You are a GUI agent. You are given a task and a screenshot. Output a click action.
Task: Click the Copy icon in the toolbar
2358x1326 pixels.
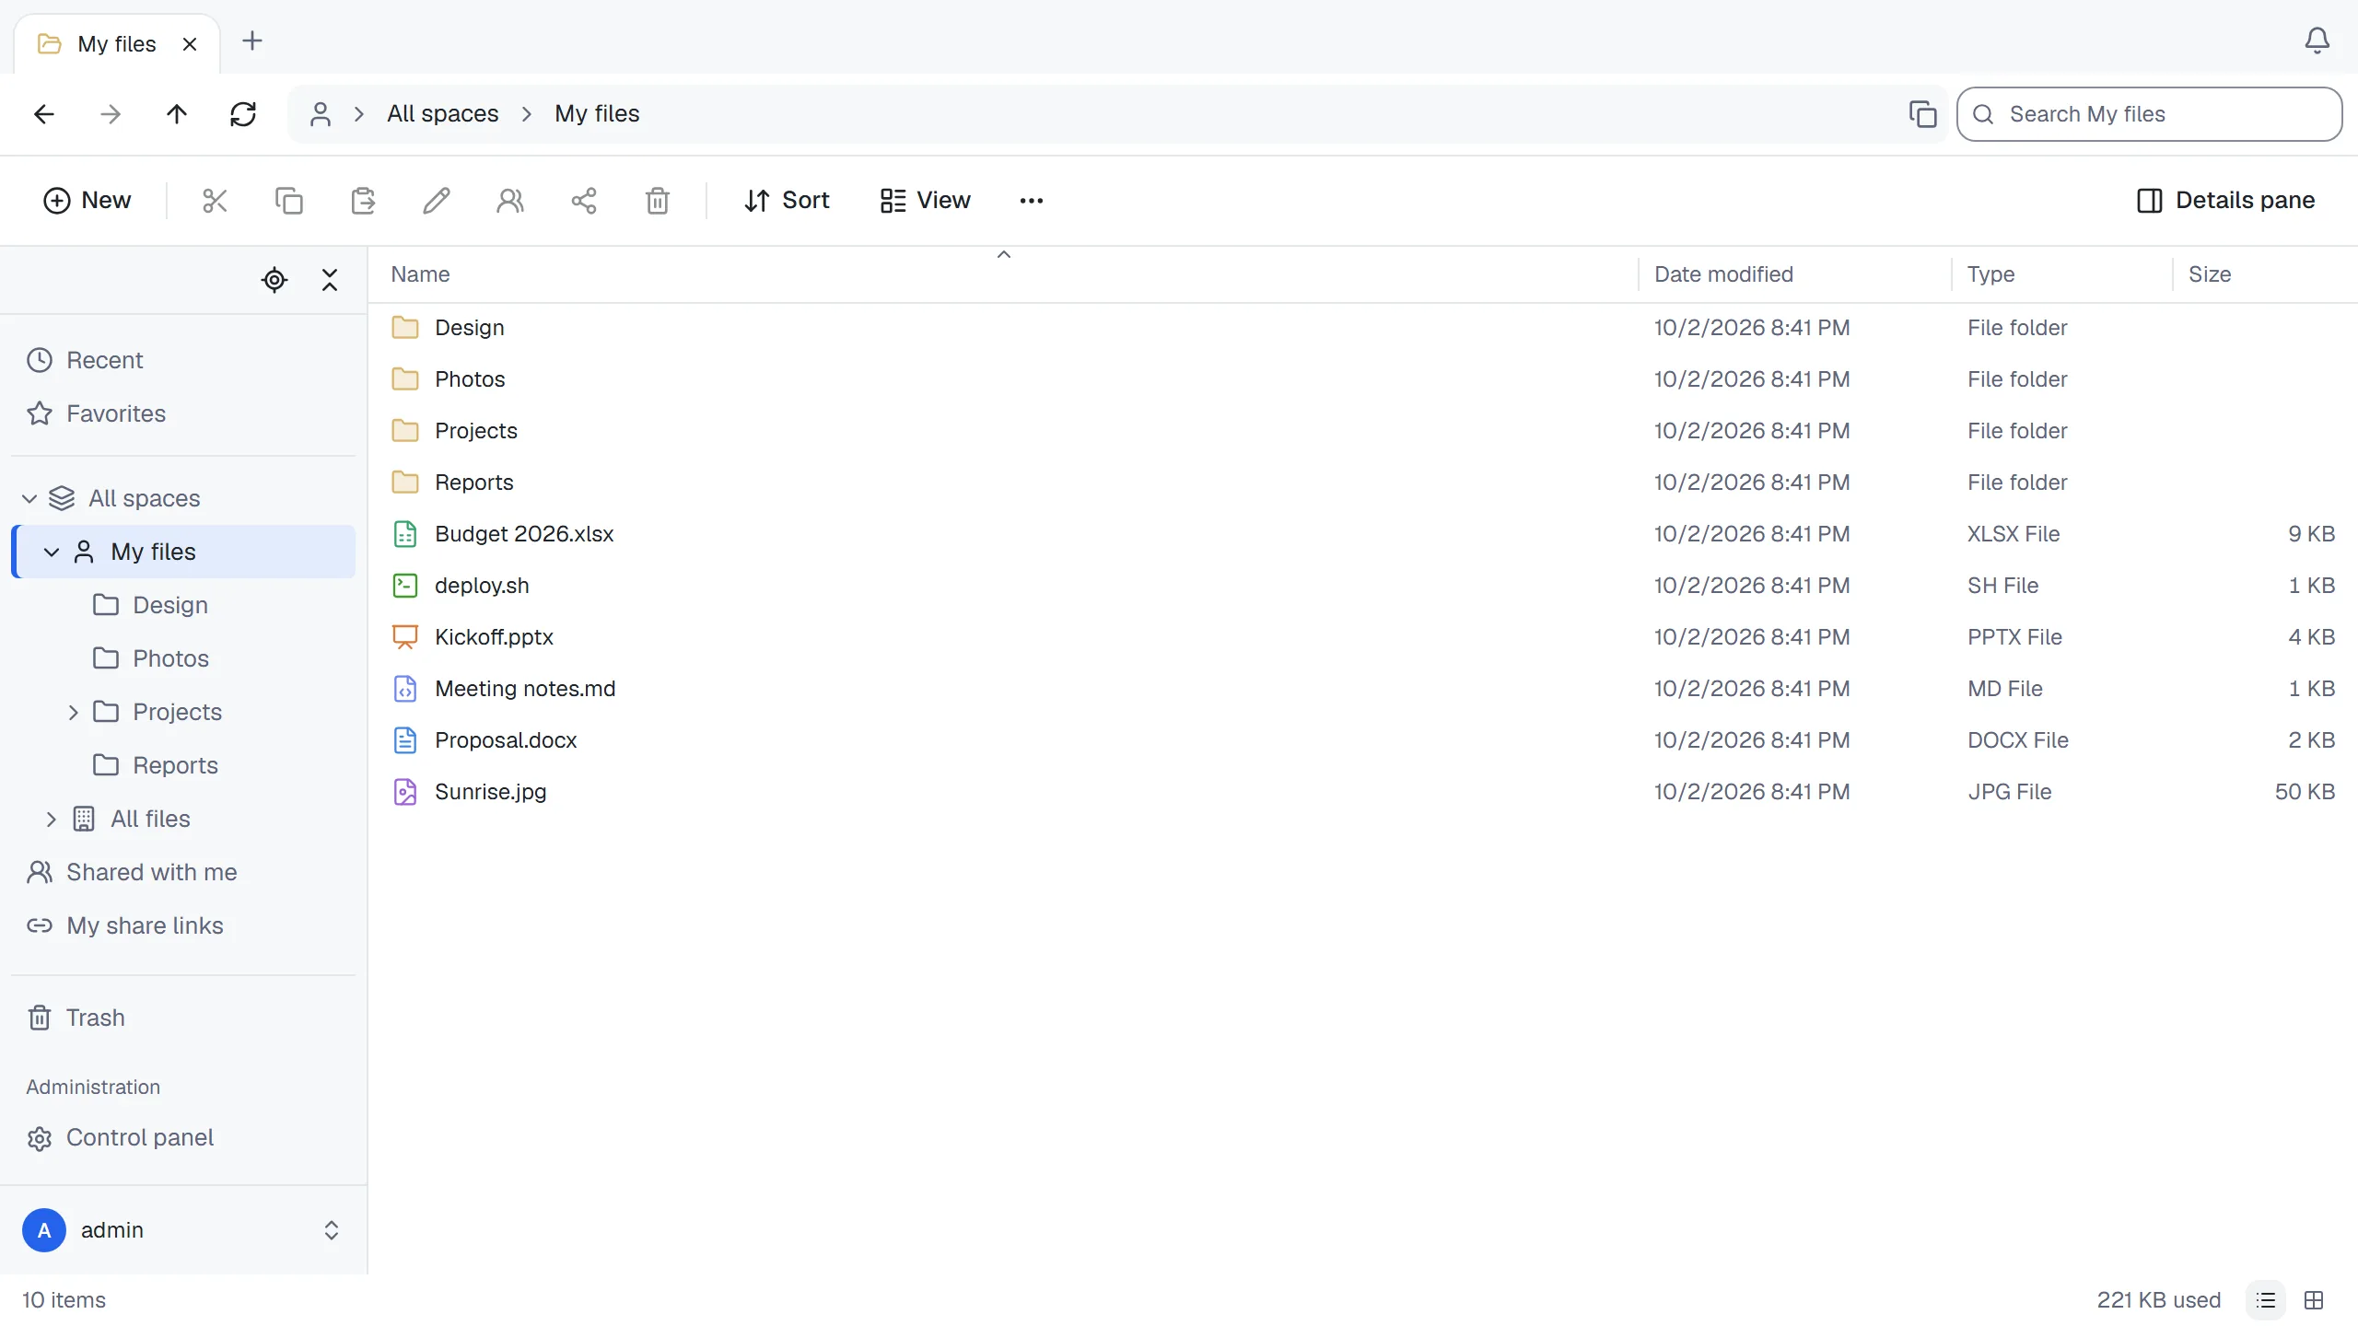click(x=289, y=201)
